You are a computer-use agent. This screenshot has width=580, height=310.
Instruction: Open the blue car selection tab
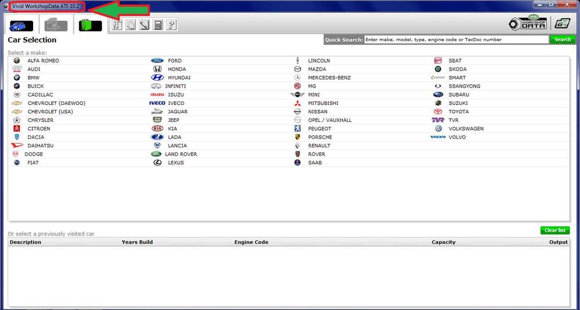(21, 26)
